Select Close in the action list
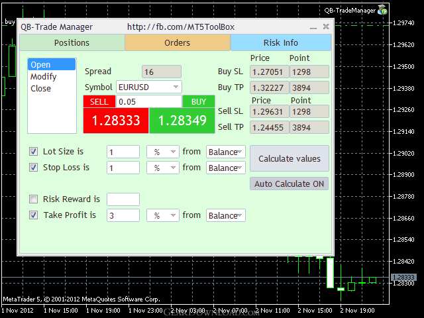 [52, 88]
